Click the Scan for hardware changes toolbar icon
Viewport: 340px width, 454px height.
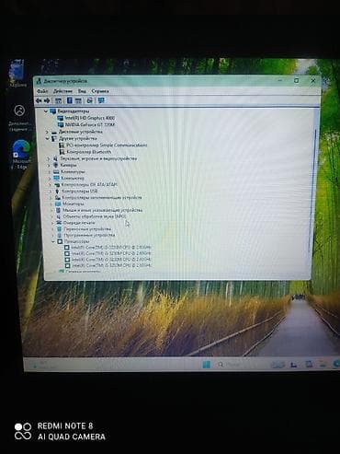coord(90,100)
